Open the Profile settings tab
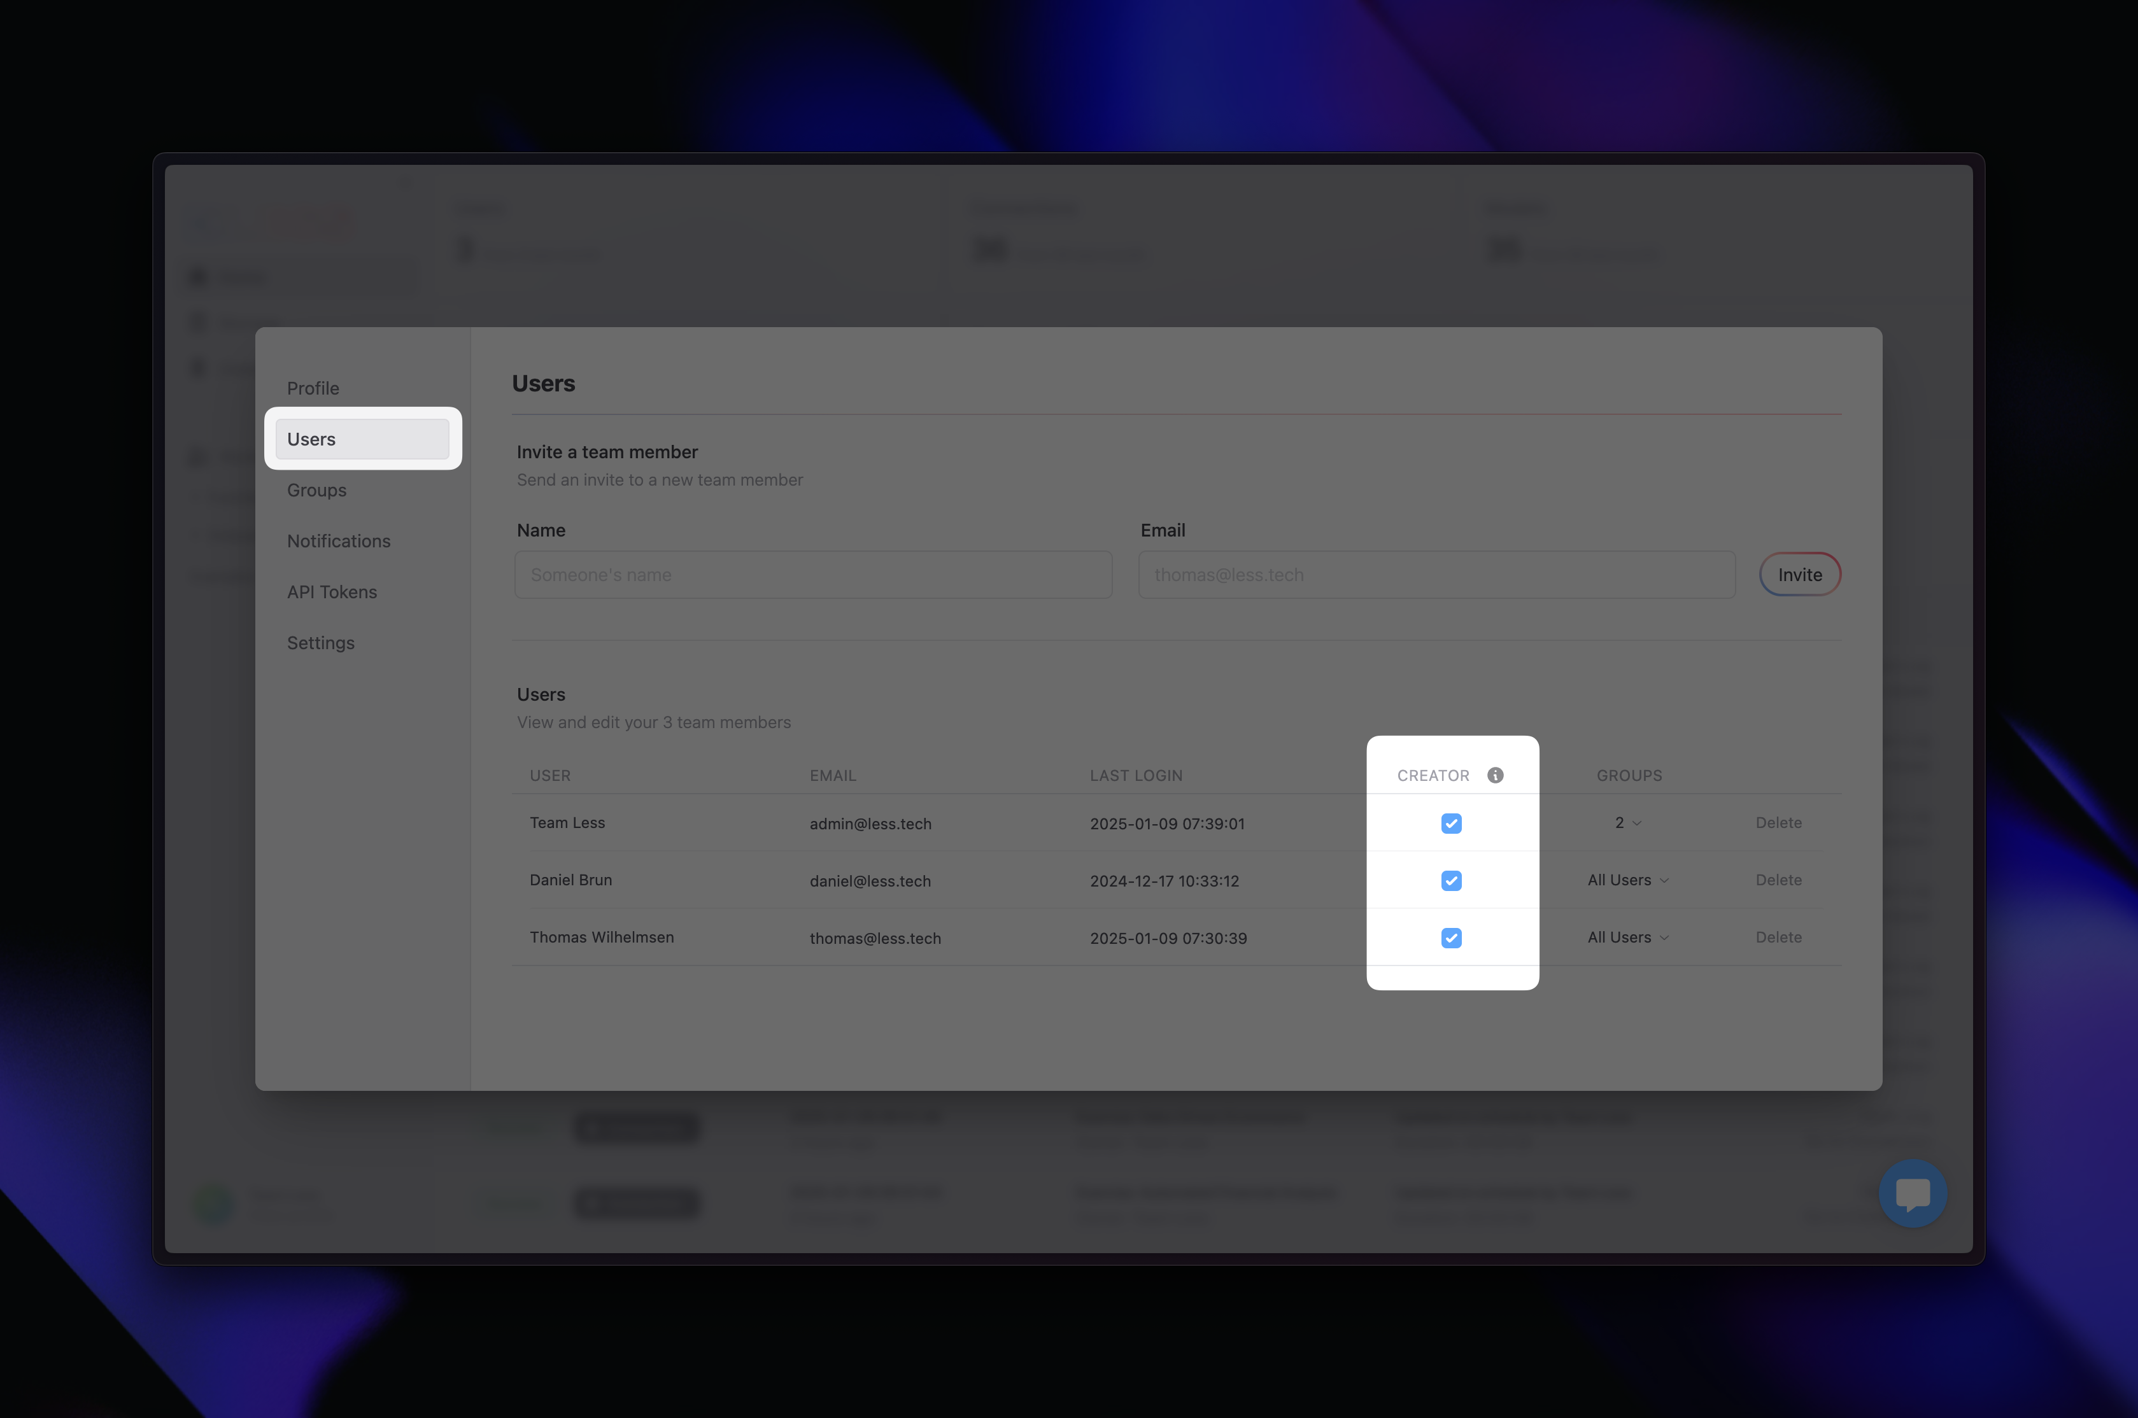The height and width of the screenshot is (1418, 2138). (313, 388)
